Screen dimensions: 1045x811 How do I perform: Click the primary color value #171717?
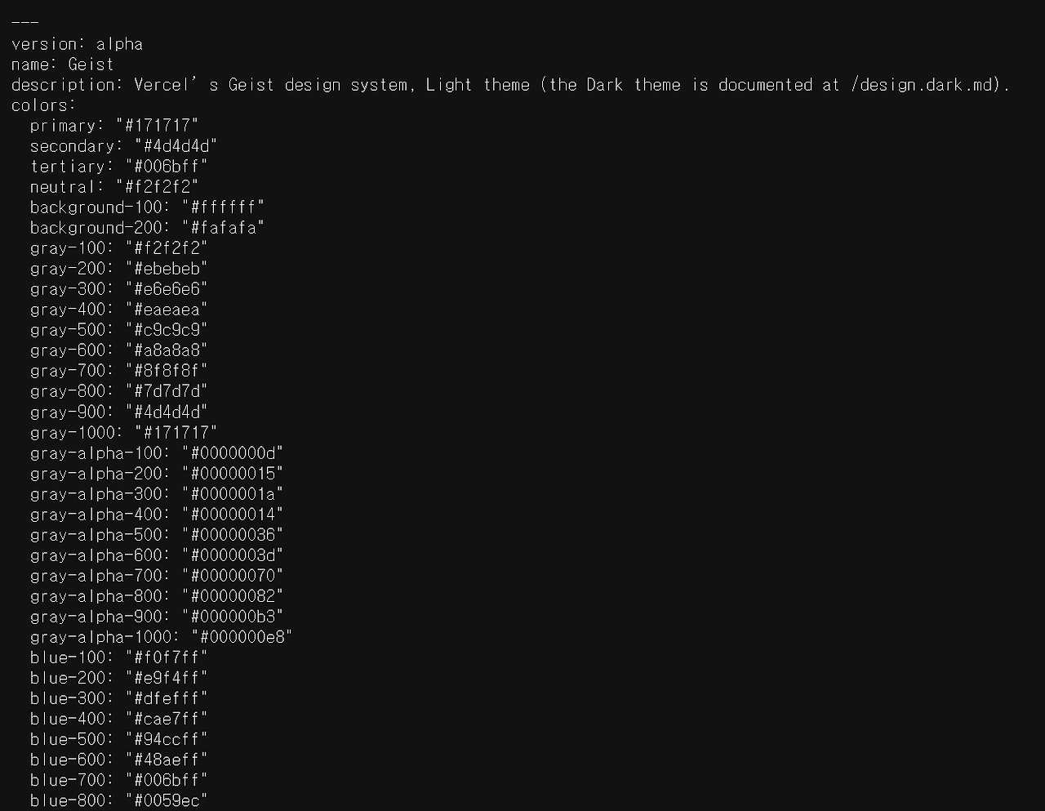point(157,126)
